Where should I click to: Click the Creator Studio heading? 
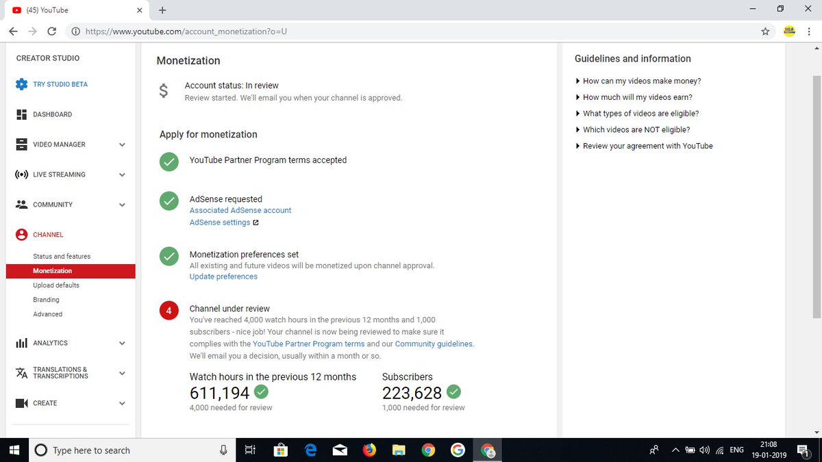tap(48, 58)
